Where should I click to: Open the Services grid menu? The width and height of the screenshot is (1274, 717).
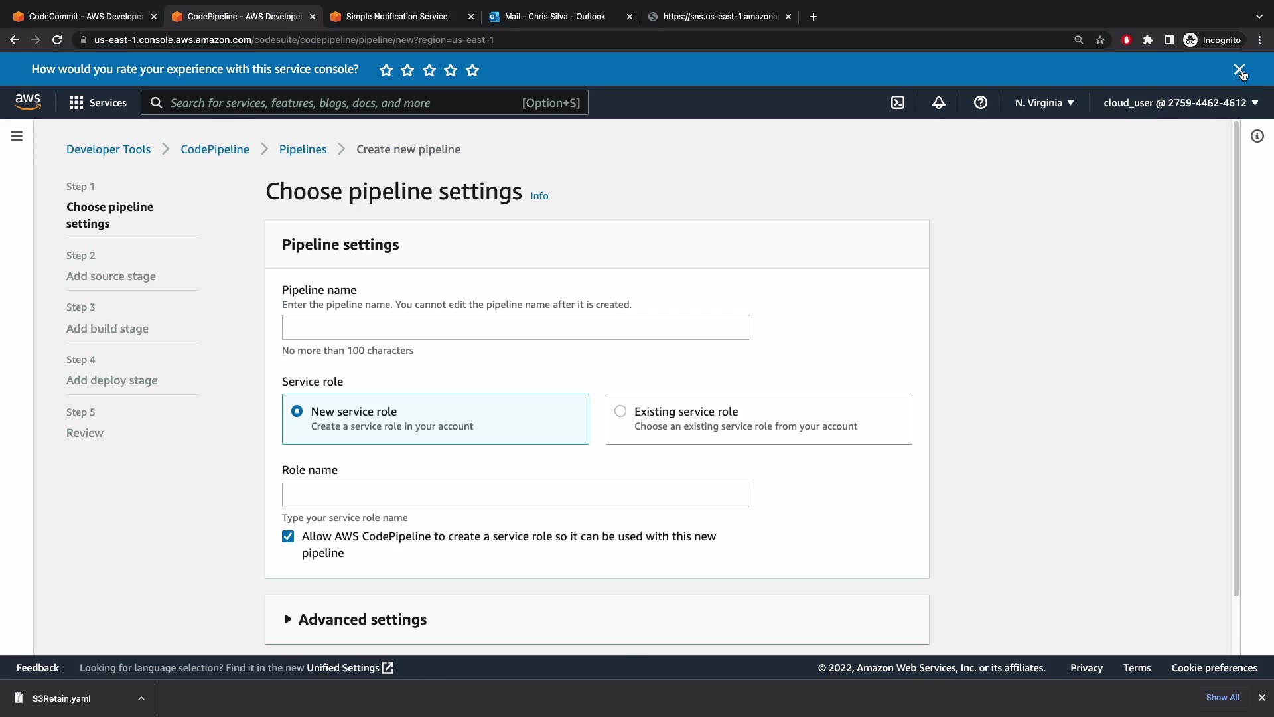coord(98,102)
